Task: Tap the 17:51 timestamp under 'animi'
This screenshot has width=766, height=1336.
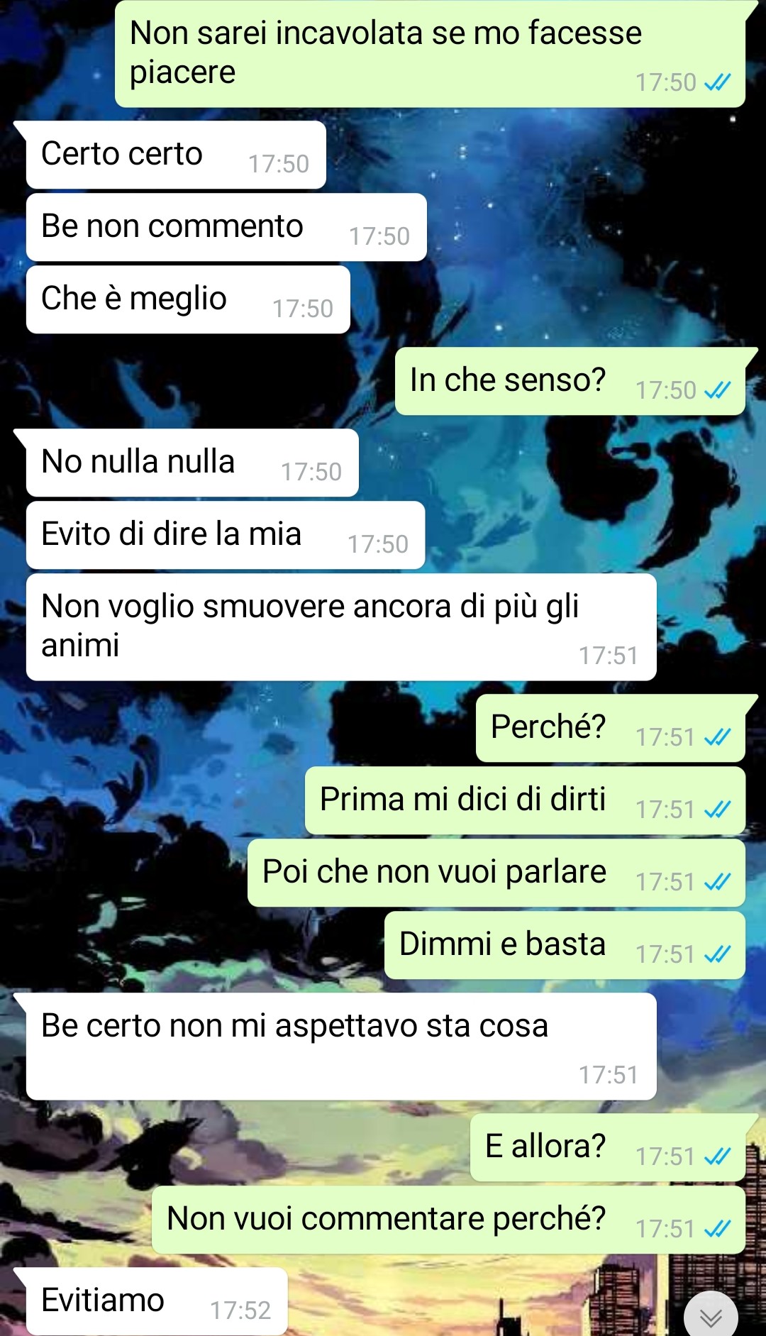Action: pyautogui.click(x=608, y=656)
